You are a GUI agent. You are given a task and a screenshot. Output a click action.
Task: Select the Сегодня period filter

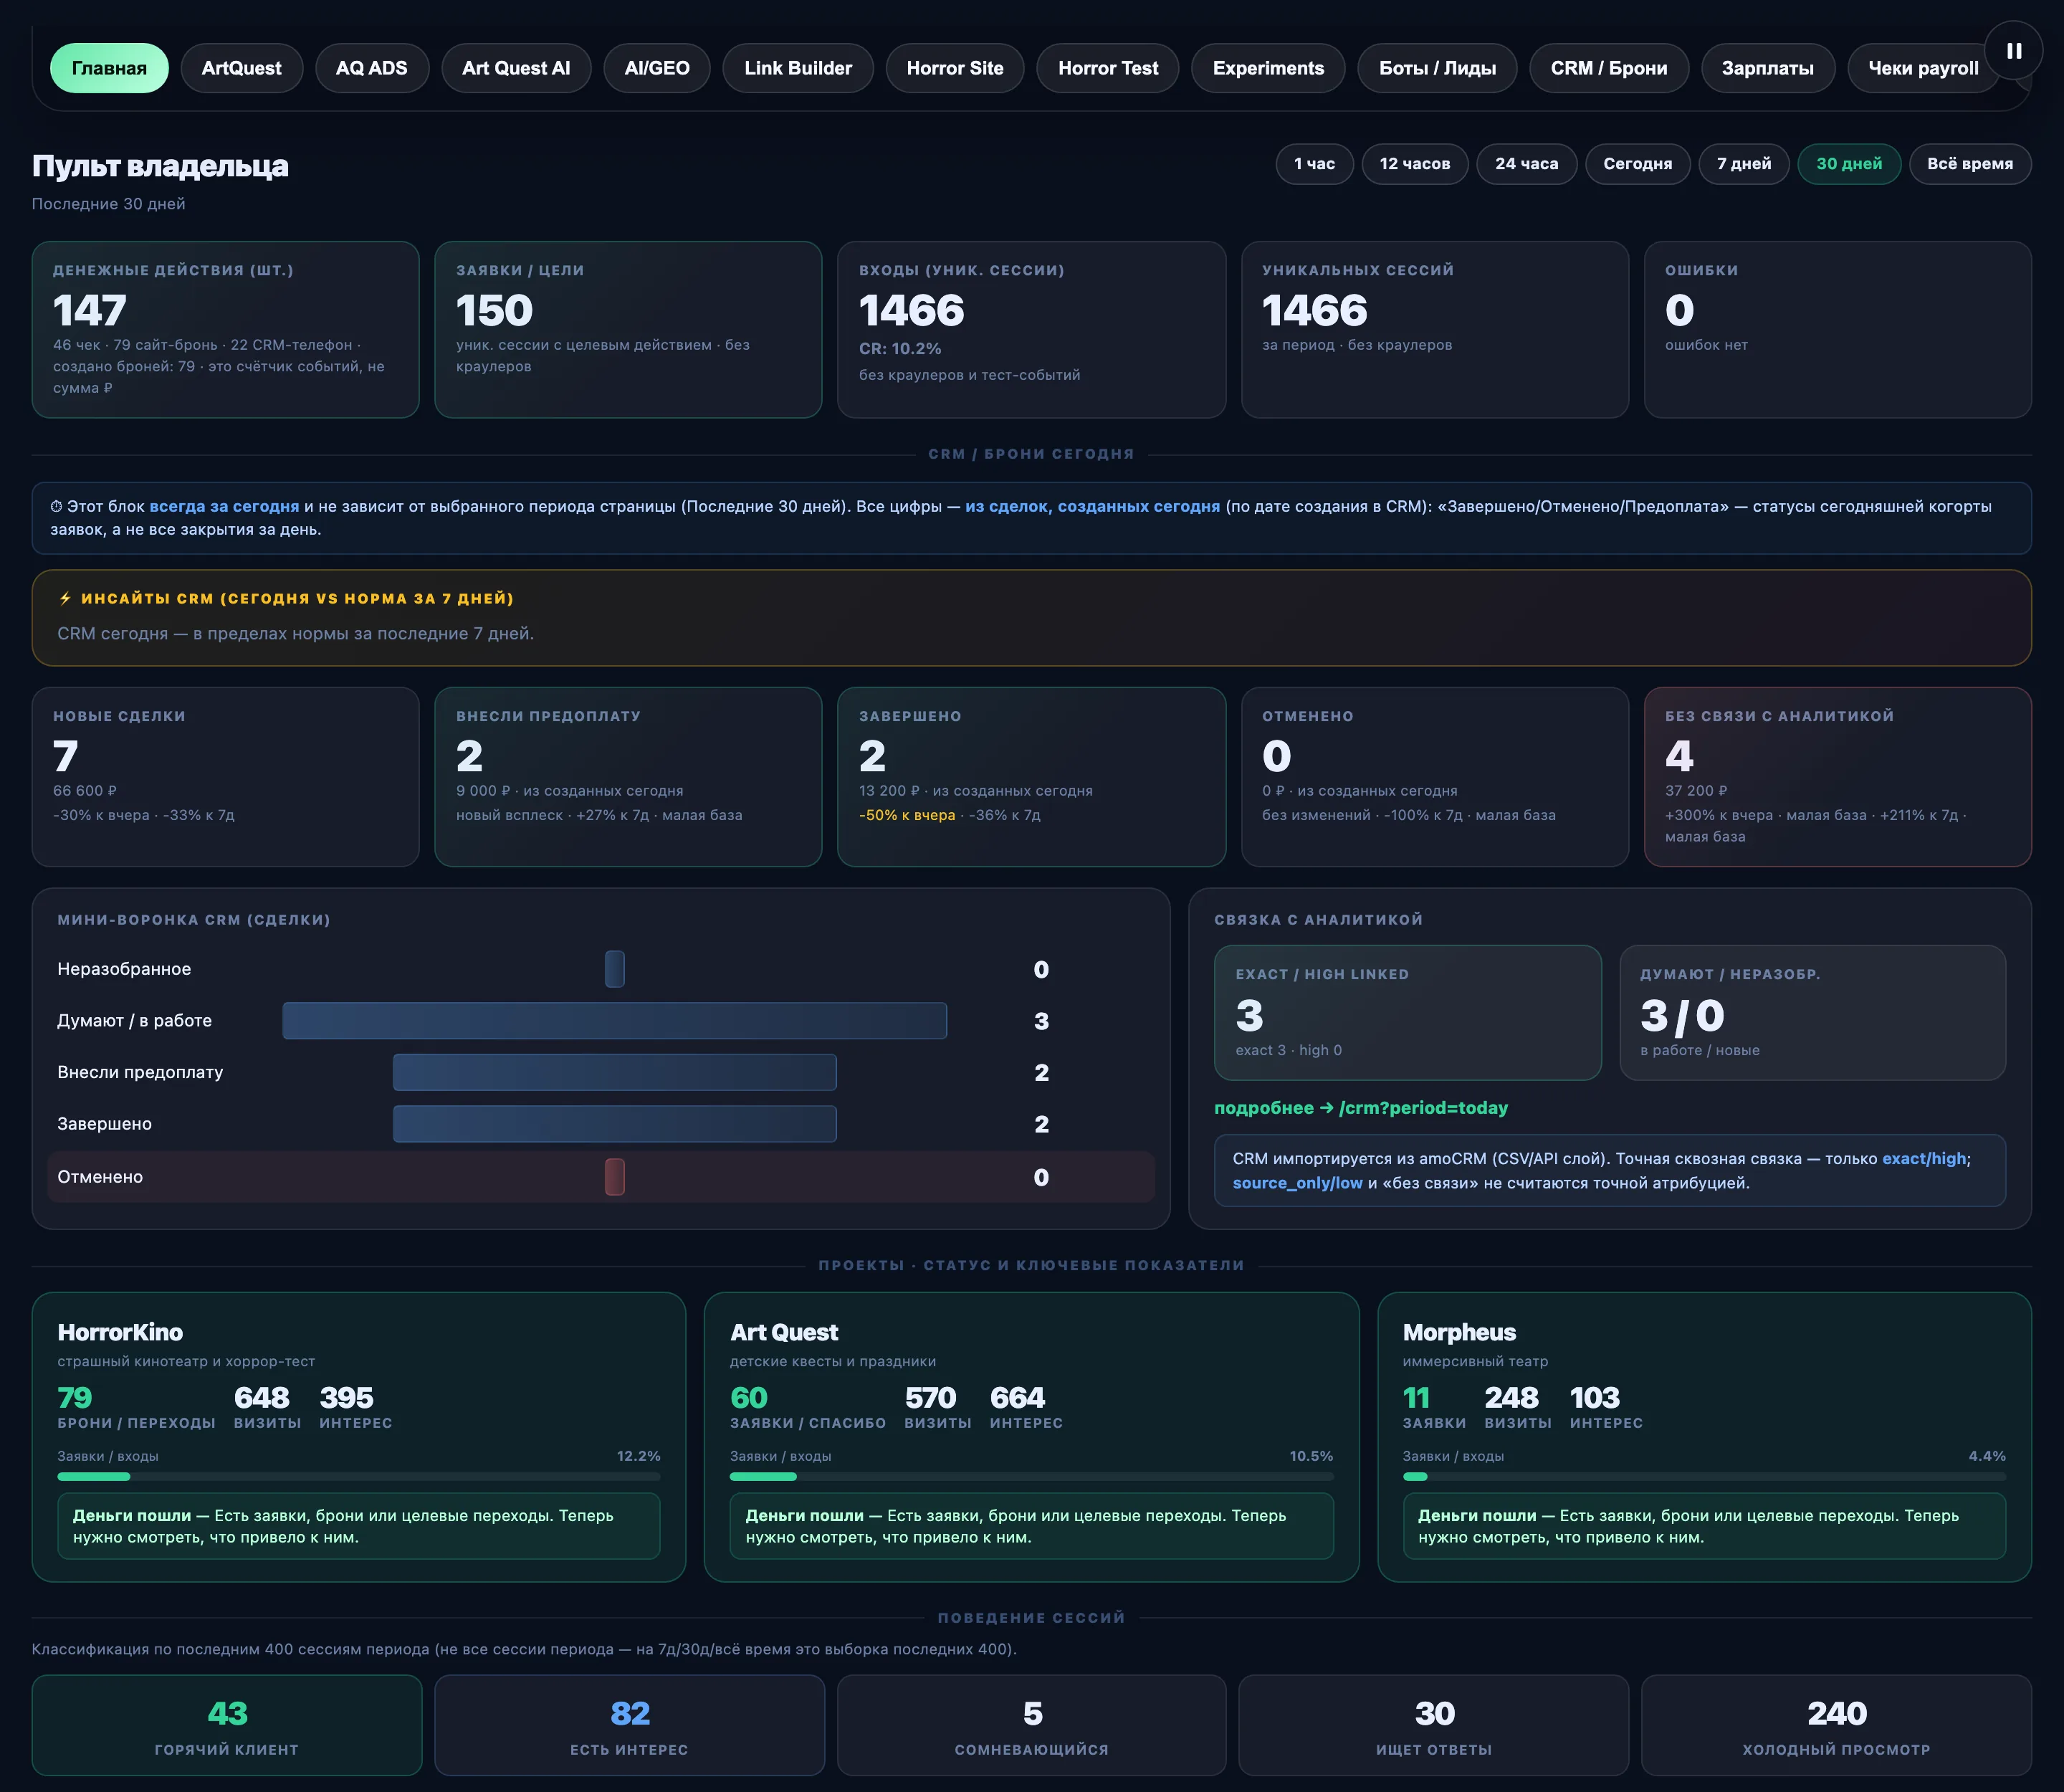pos(1637,164)
